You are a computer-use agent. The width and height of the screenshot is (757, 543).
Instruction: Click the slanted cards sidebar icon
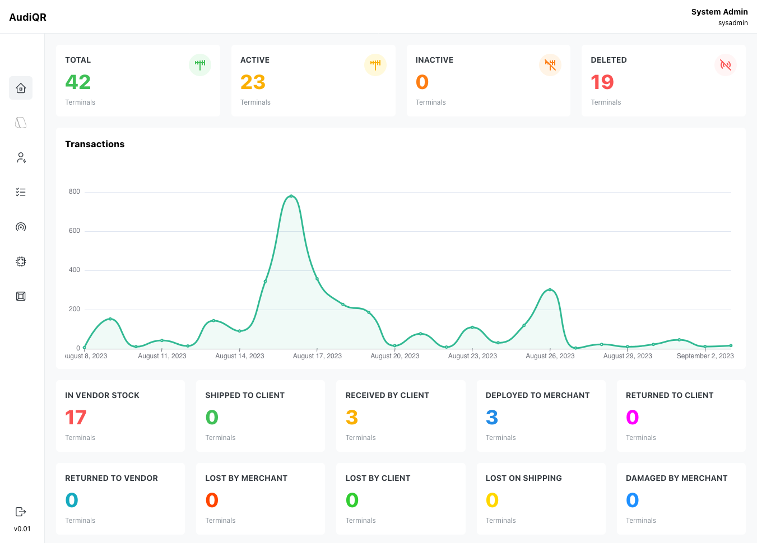click(x=21, y=123)
